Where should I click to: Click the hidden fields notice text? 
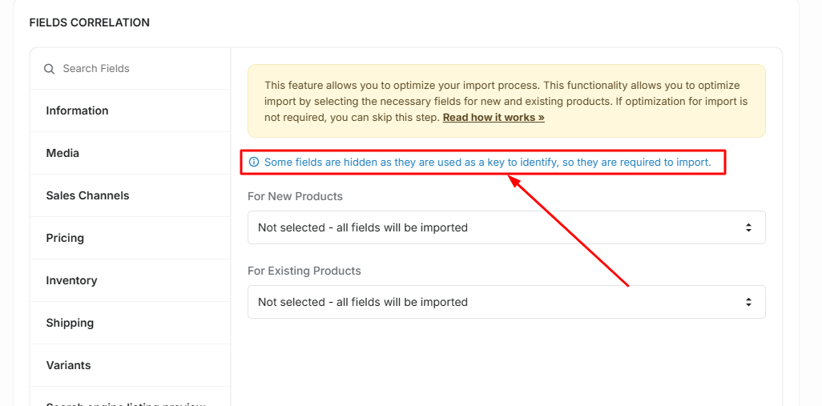click(488, 162)
